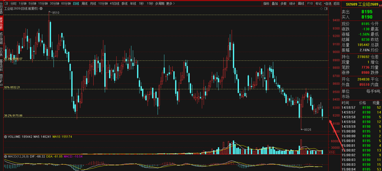
Task: Click the 涨停 value 8980
Action: click(365, 72)
